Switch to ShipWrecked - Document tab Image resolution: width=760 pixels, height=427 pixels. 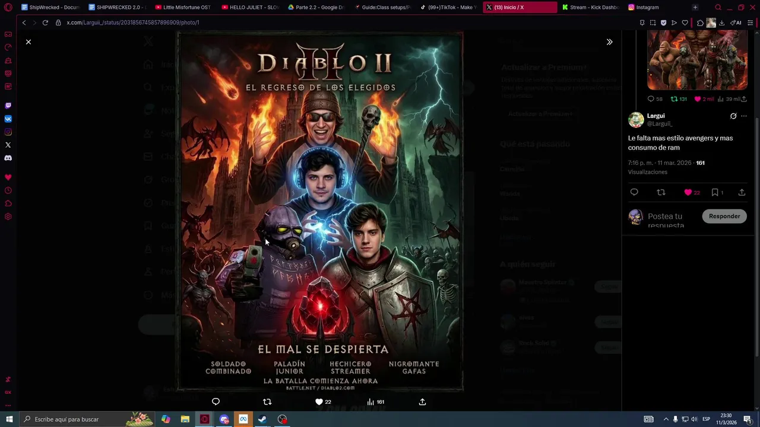pyautogui.click(x=50, y=7)
